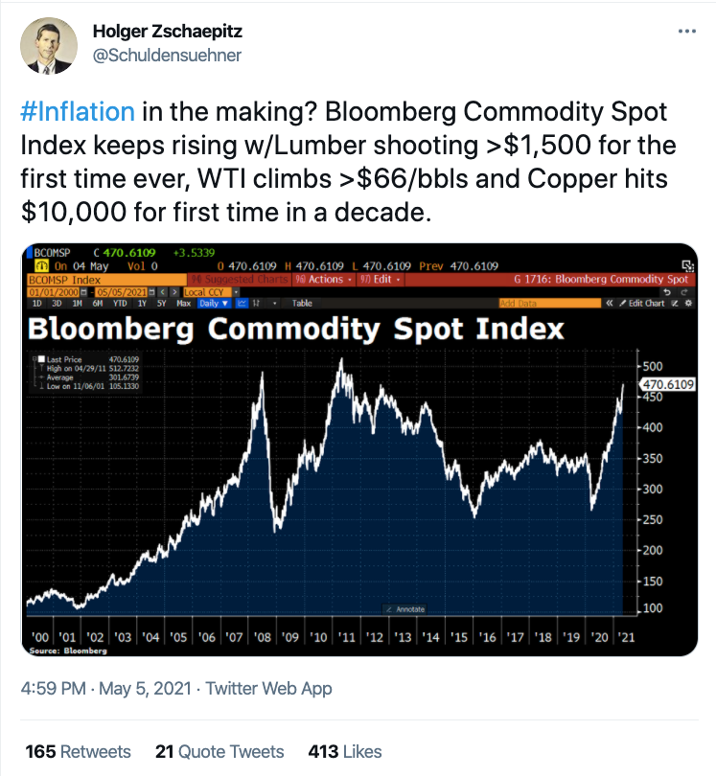The width and height of the screenshot is (716, 776).
Task: Open the @Schuldensuehner handle link
Action: 167,55
